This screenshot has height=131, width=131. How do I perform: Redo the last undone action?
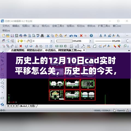click(x=75, y=36)
